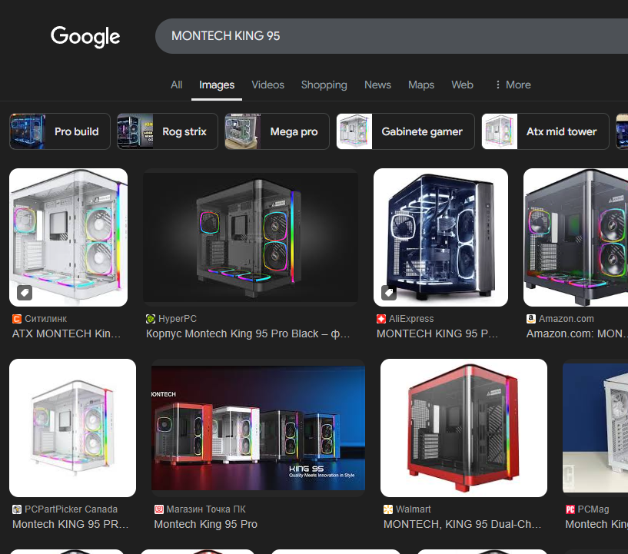
Task: Open the PCPartPicker Canada source link
Action: 71,509
